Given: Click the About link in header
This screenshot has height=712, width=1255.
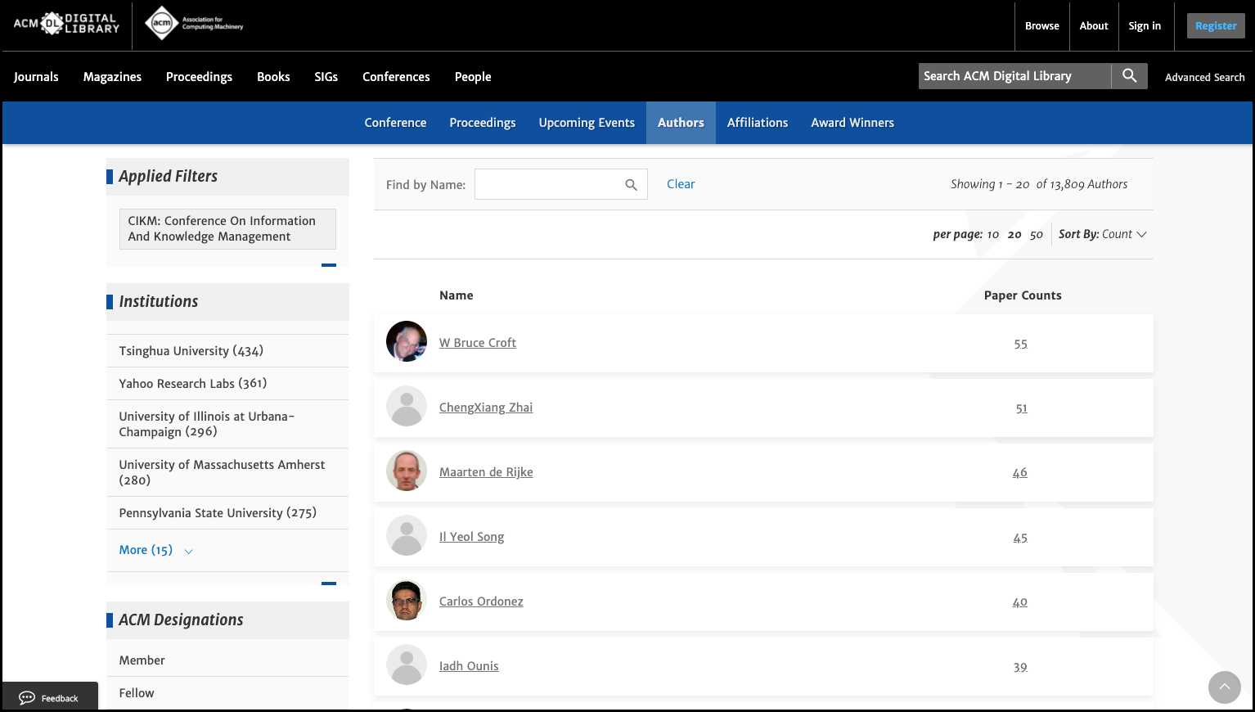Looking at the screenshot, I should (1094, 25).
